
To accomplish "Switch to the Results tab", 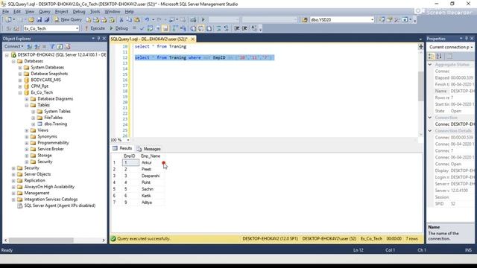I will click(122, 148).
